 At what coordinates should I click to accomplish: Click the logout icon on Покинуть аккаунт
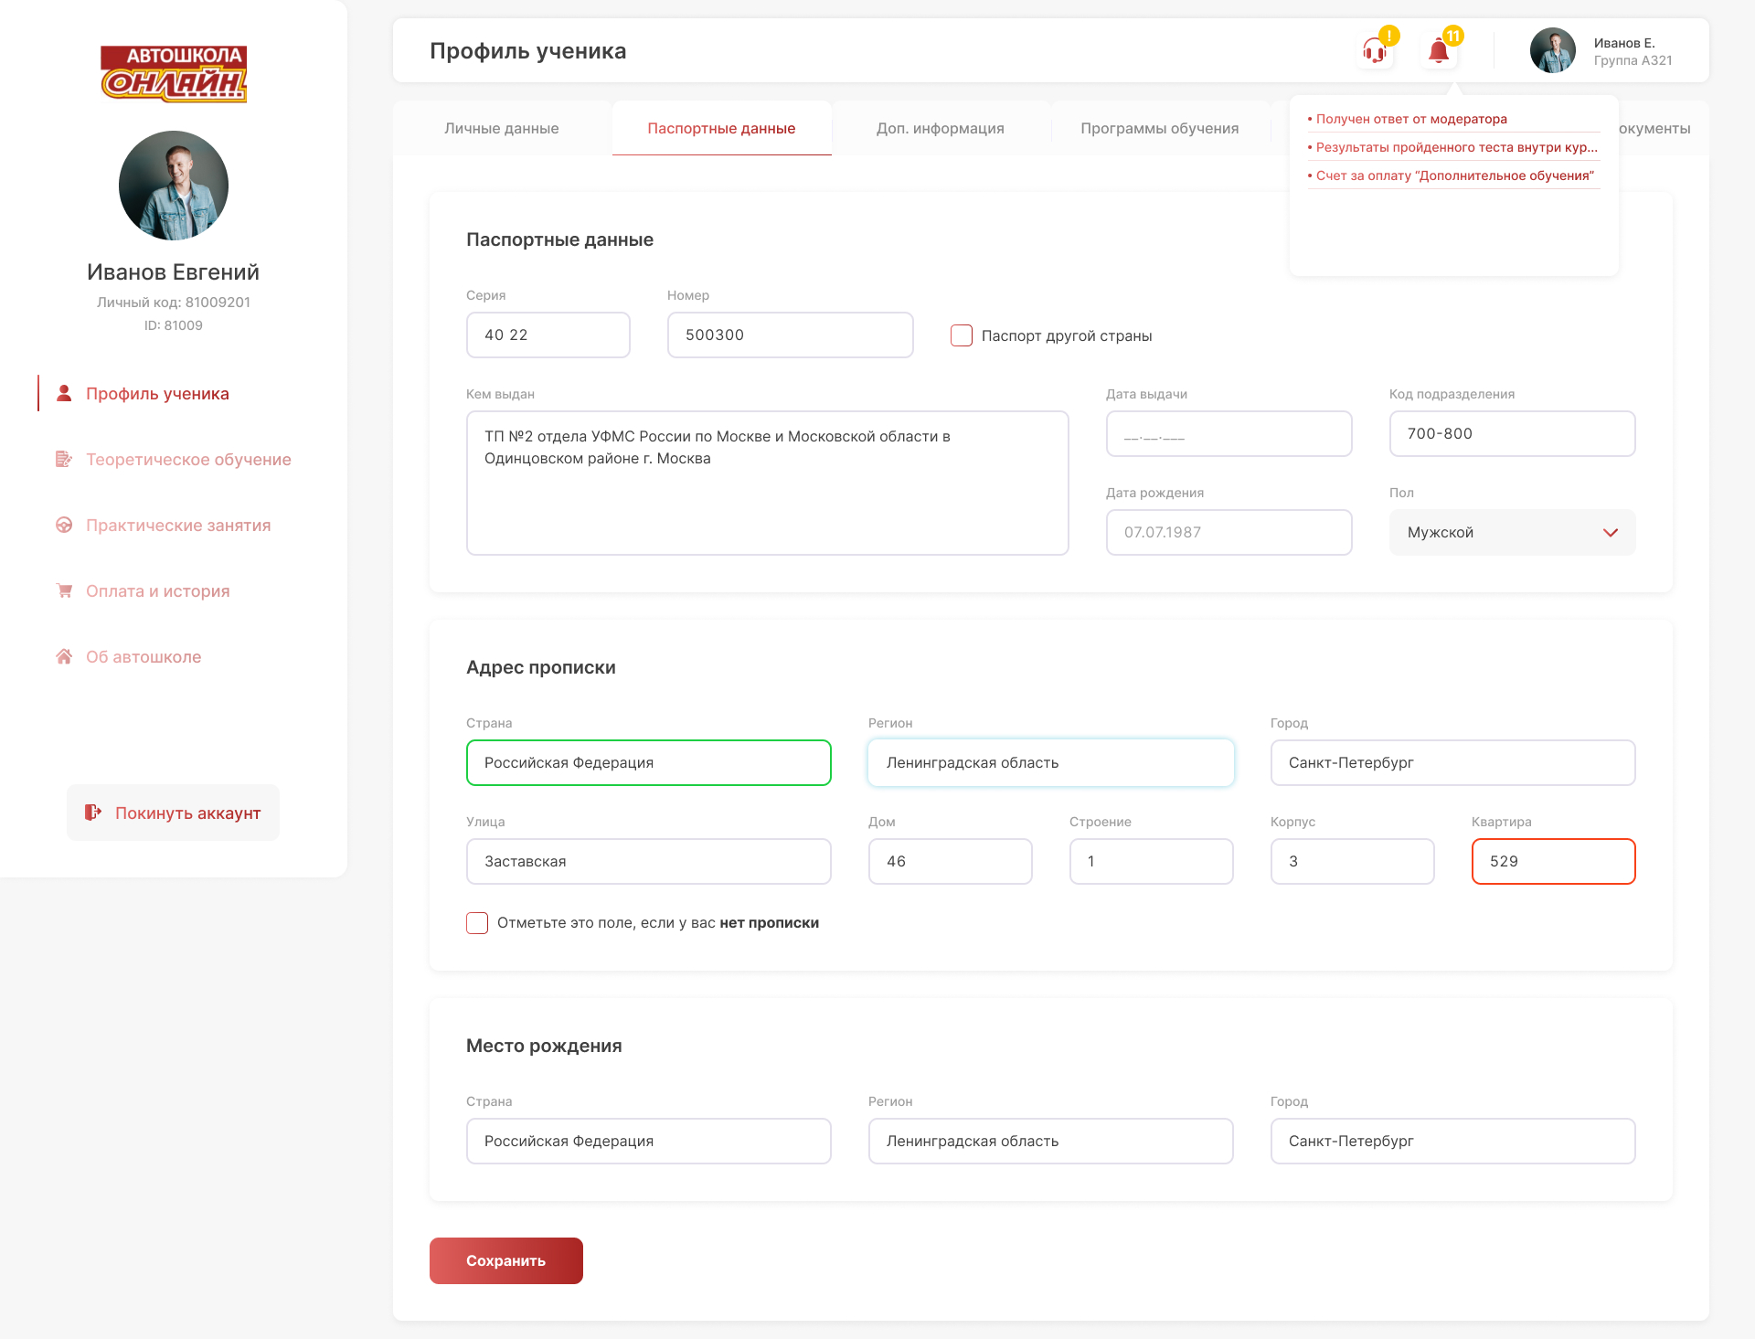93,813
